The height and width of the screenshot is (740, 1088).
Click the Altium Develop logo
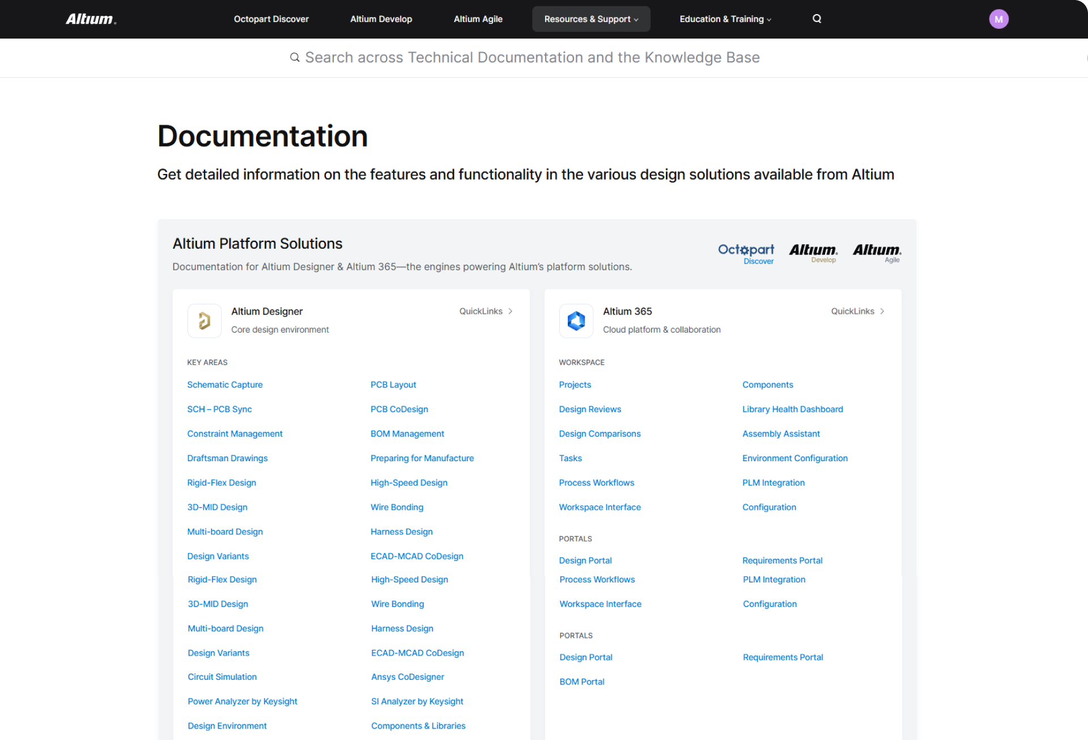tap(813, 253)
